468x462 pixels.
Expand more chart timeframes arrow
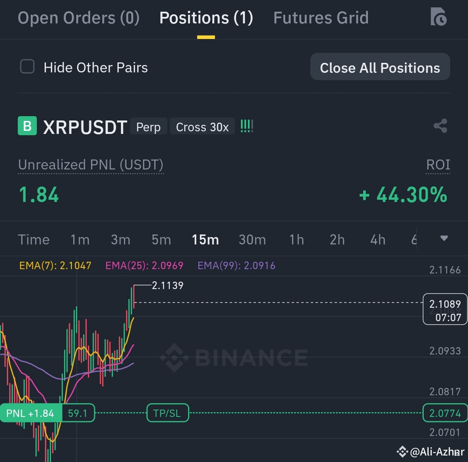coord(444,238)
